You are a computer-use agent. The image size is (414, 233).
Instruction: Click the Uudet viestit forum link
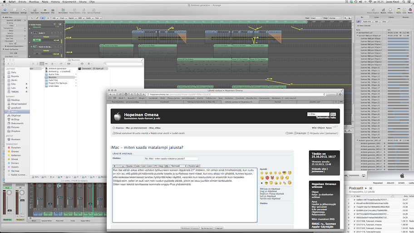point(177,133)
